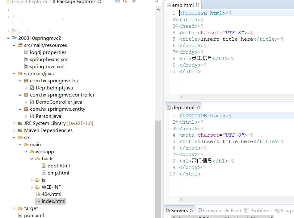The width and height of the screenshot is (294, 218).
Task: Click the Person.java class icon
Action: coord(32,116)
